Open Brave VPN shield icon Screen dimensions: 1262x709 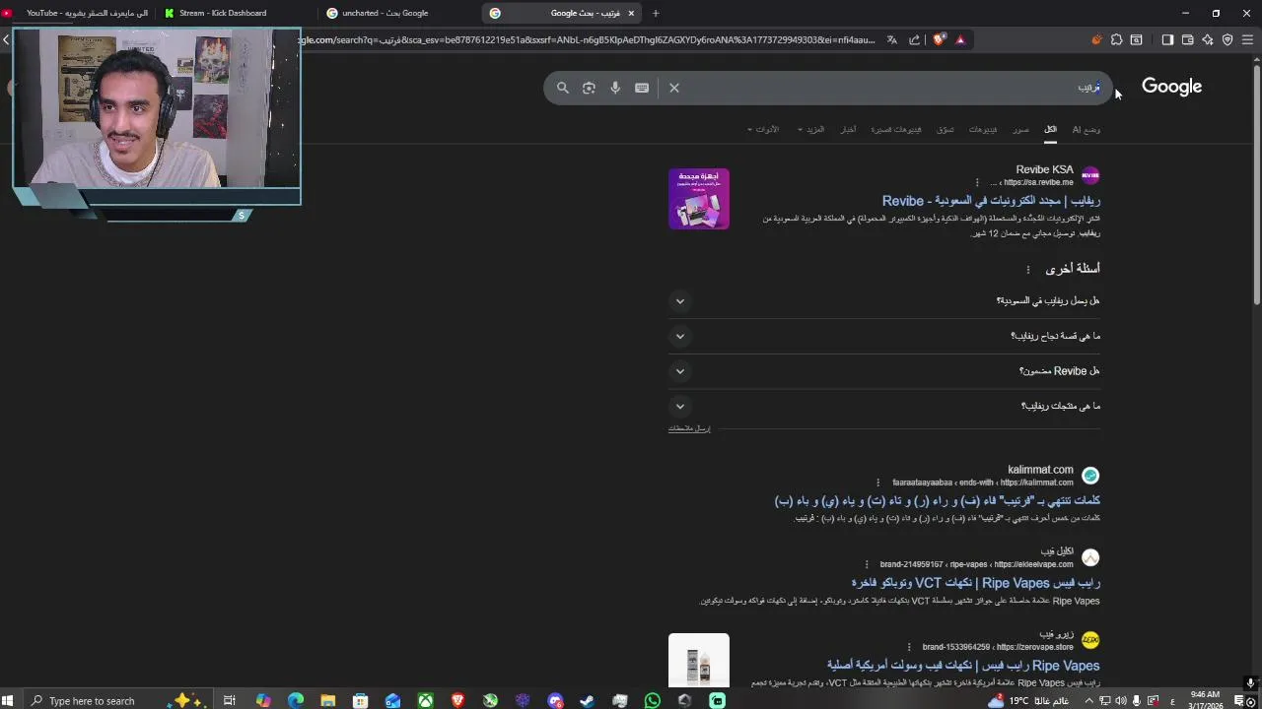click(1227, 39)
